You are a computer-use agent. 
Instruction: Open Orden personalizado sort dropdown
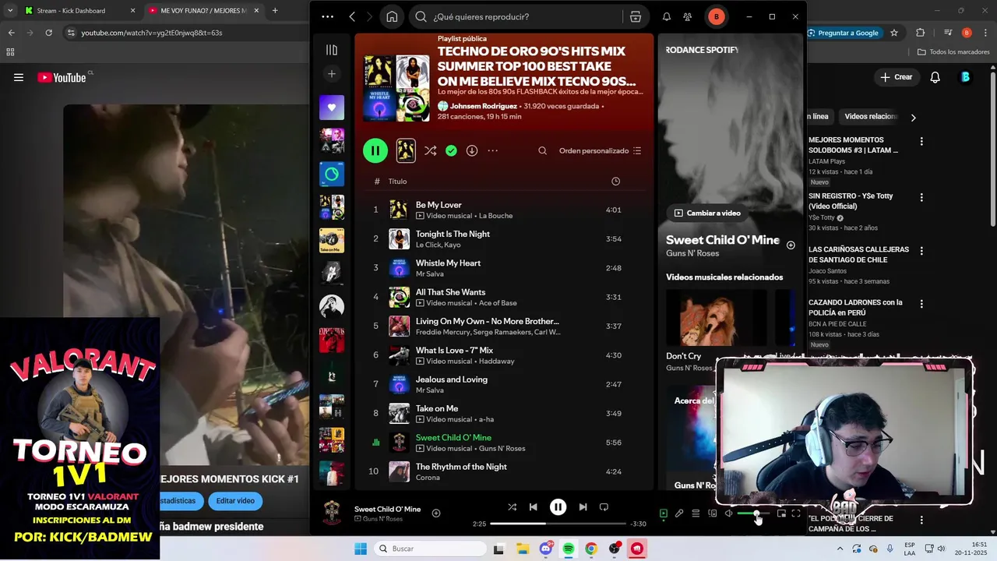[x=600, y=151]
